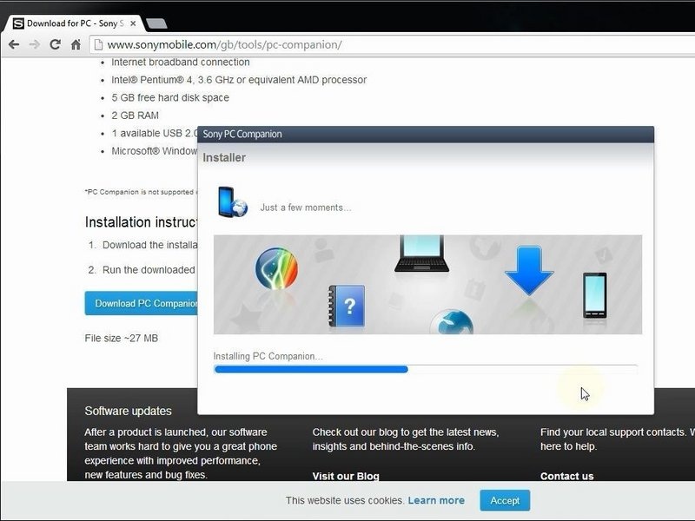Go back with the browser back arrow
The width and height of the screenshot is (695, 521).
point(14,44)
